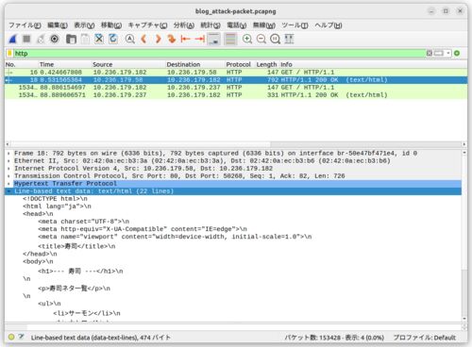Image resolution: width=472 pixels, height=347 pixels.
Task: Expand Hypertext Transfer Protocol row
Action: [8, 184]
